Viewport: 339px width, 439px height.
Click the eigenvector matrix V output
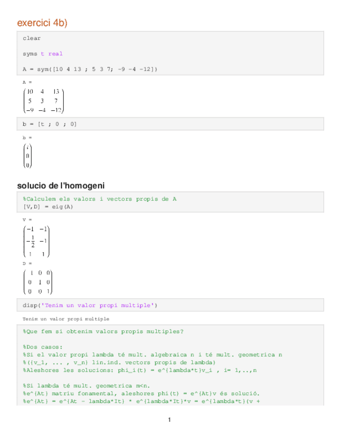36,241
